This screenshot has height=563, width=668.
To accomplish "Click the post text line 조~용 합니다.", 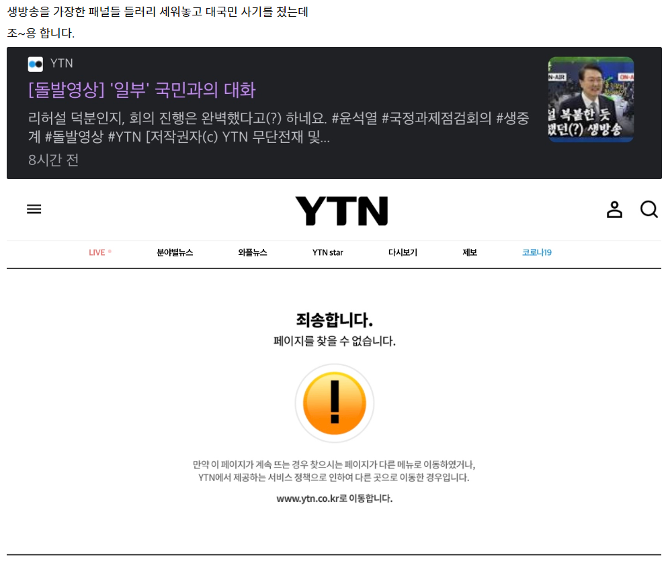I will click(41, 33).
